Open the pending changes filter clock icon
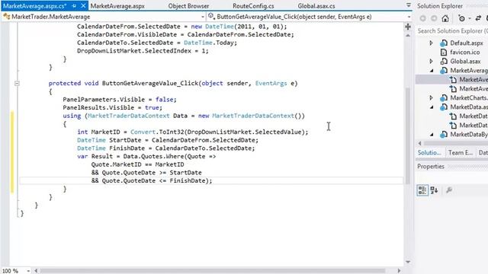The image size is (488, 274). (461, 18)
